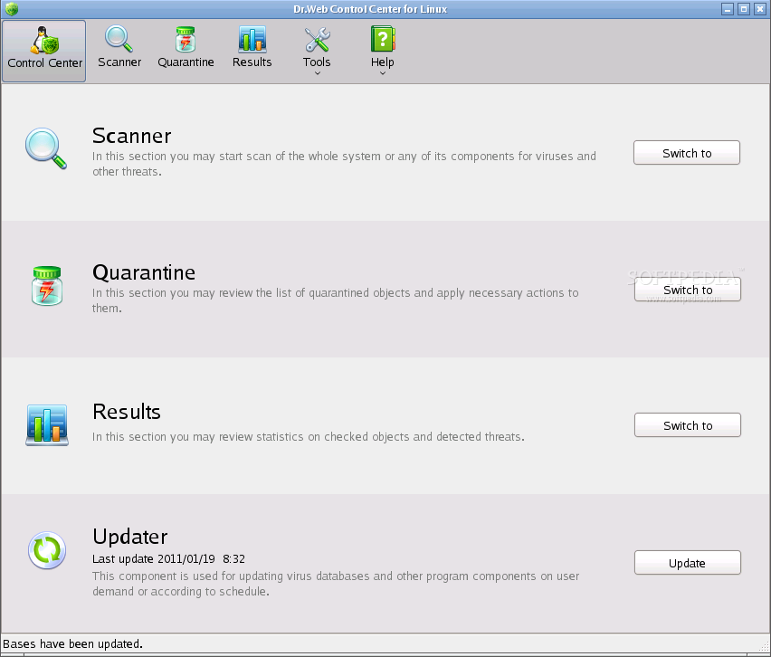Maximize the Dr.Web Control Center window
This screenshot has width=771, height=657.
tap(744, 9)
